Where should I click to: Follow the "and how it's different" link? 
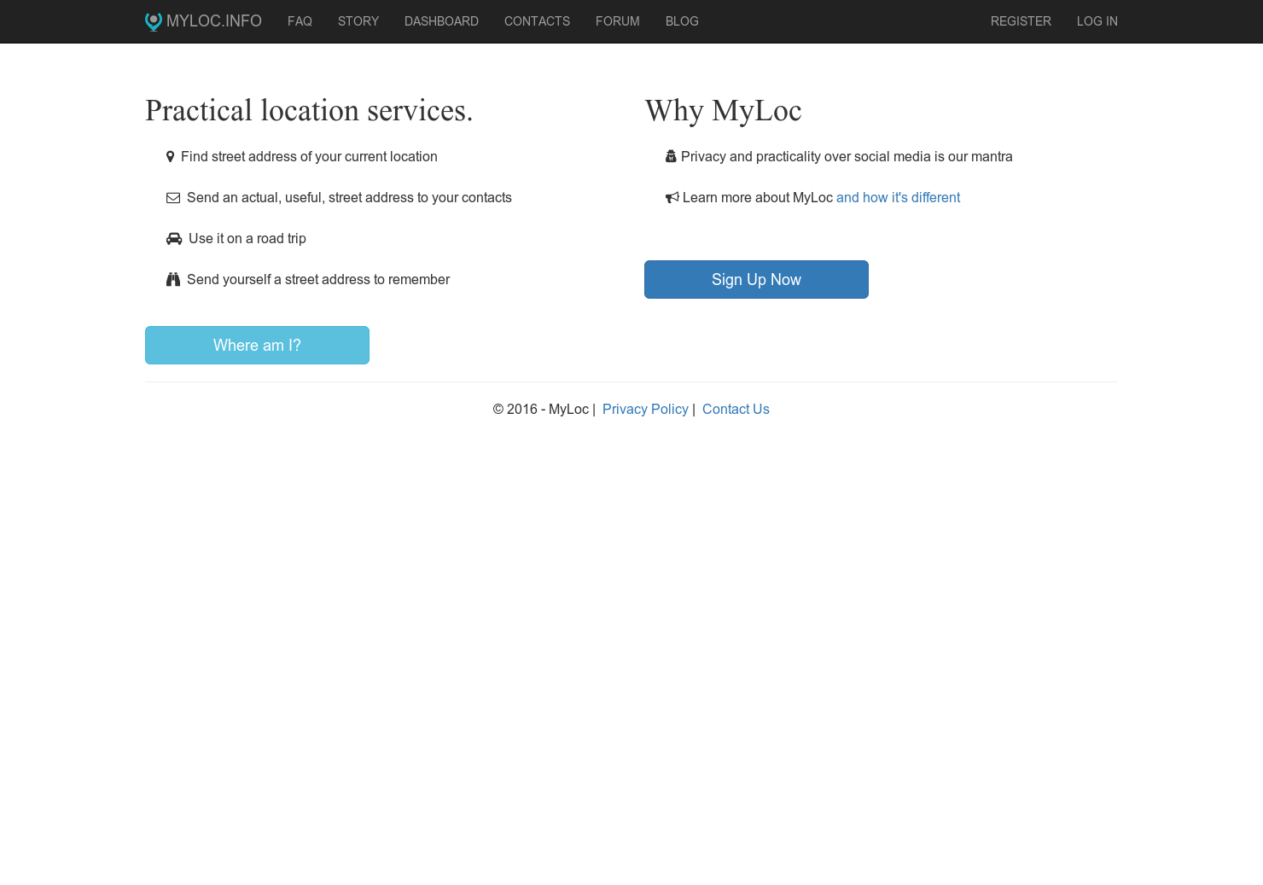tap(898, 197)
